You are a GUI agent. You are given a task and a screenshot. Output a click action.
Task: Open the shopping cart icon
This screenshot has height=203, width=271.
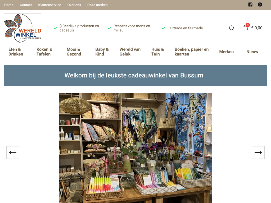245,28
